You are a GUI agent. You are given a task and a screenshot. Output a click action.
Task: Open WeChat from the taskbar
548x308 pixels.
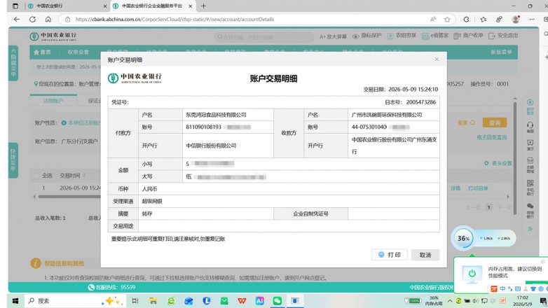pyautogui.click(x=278, y=301)
